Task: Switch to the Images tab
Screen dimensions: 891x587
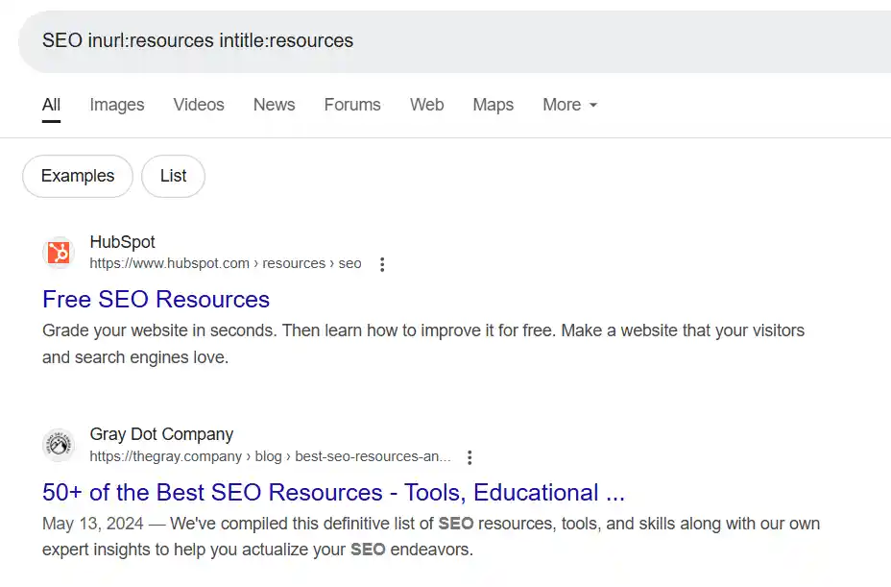Action: coord(117,105)
